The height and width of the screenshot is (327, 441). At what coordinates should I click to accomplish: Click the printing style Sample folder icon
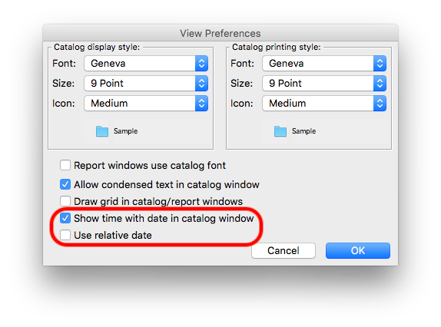pos(280,131)
